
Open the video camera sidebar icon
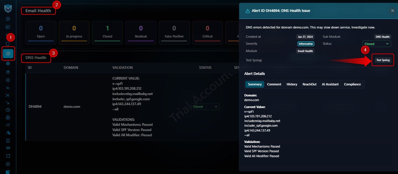8,148
